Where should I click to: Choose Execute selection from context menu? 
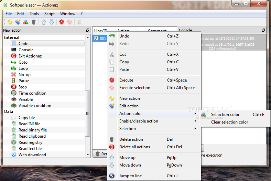(x=154, y=88)
